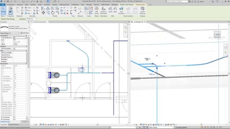
Task: Open the type selector dropdown arrow
Action: (x=29, y=27)
